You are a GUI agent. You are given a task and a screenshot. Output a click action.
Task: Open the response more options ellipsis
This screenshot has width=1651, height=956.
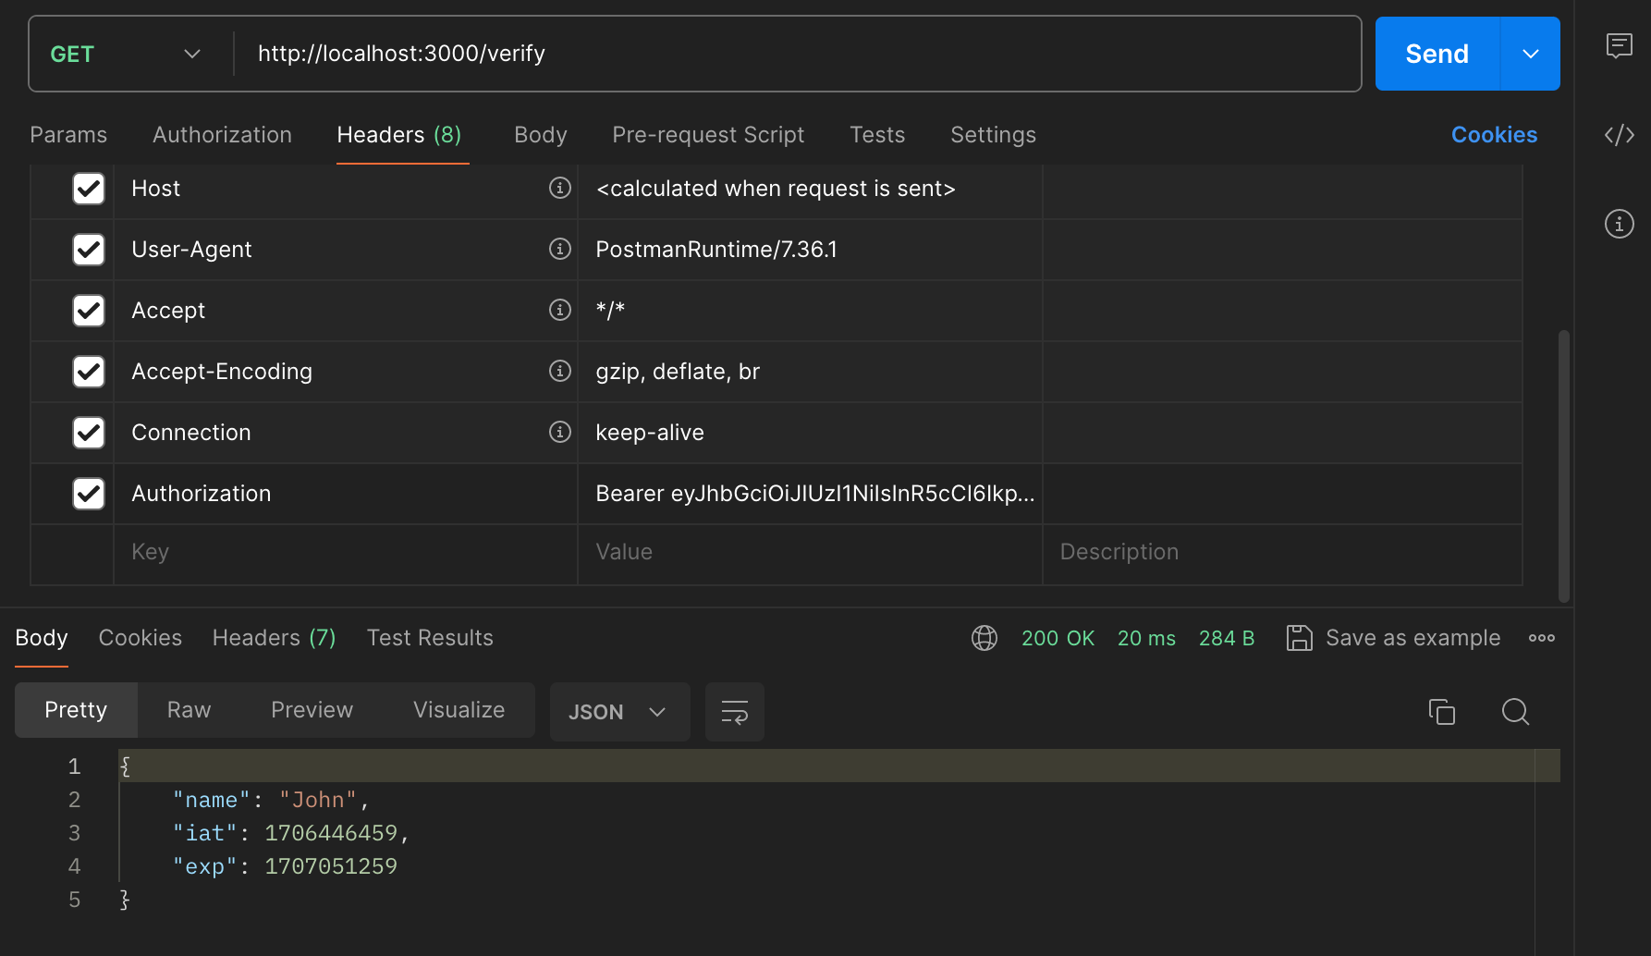[x=1542, y=638]
